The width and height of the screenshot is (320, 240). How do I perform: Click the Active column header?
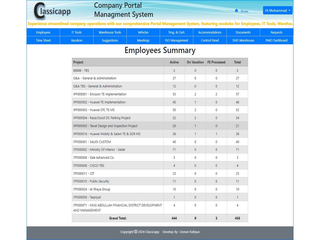pyautogui.click(x=174, y=62)
